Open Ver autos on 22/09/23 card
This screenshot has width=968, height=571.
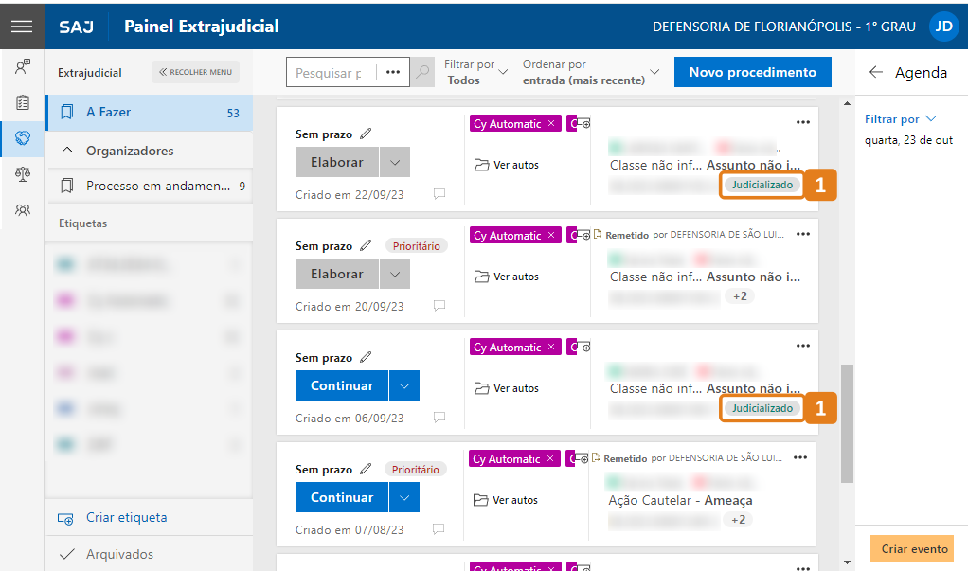tap(507, 165)
